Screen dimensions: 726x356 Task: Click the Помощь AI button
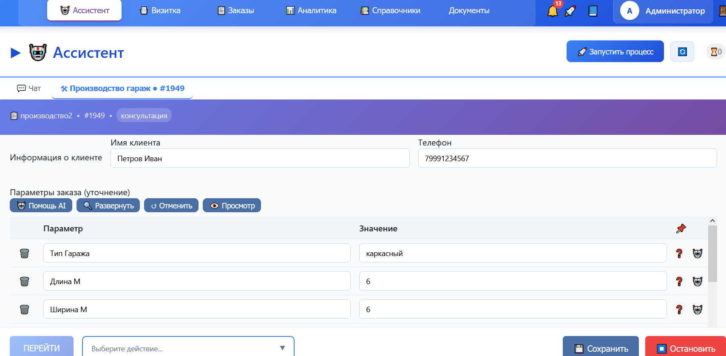click(x=41, y=205)
